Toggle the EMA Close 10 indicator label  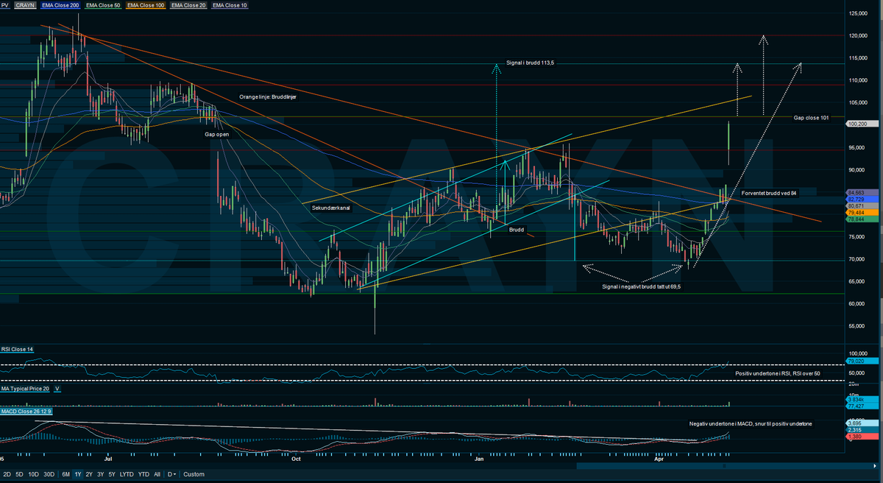(x=230, y=5)
